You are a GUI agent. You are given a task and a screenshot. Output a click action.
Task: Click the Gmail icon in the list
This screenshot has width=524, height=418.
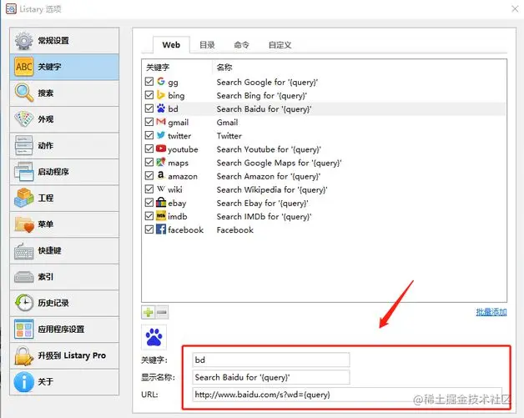coord(161,122)
